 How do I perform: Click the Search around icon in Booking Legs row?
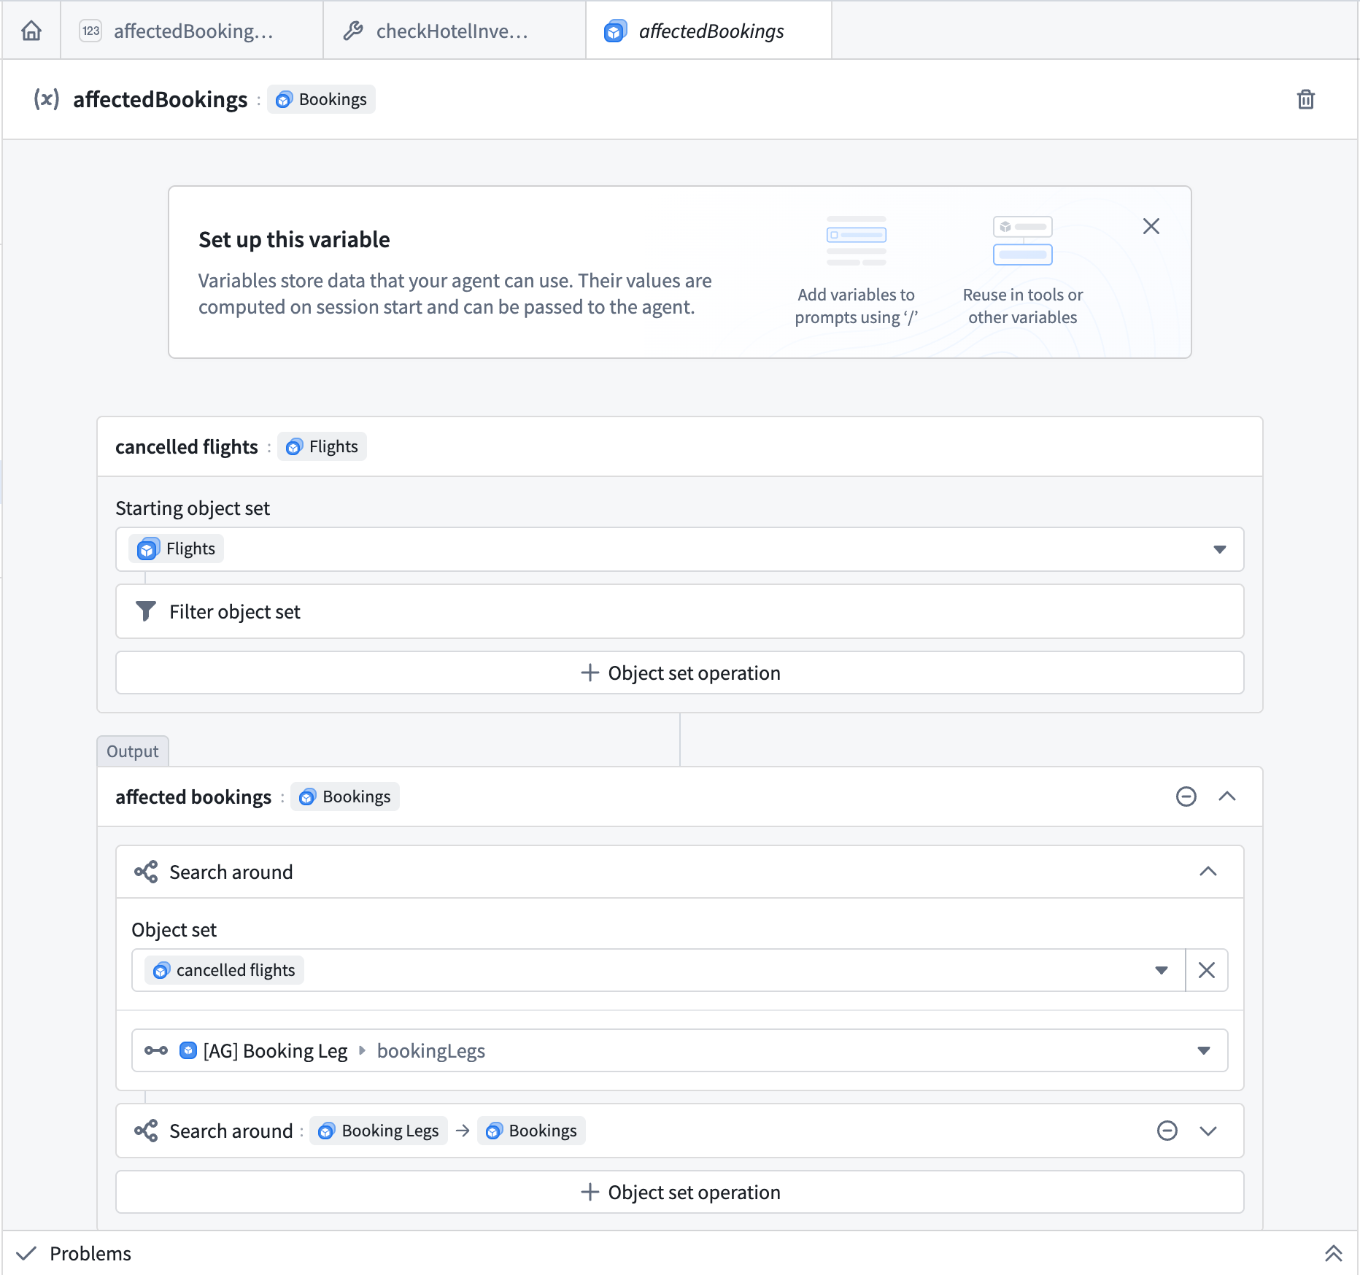coord(146,1131)
